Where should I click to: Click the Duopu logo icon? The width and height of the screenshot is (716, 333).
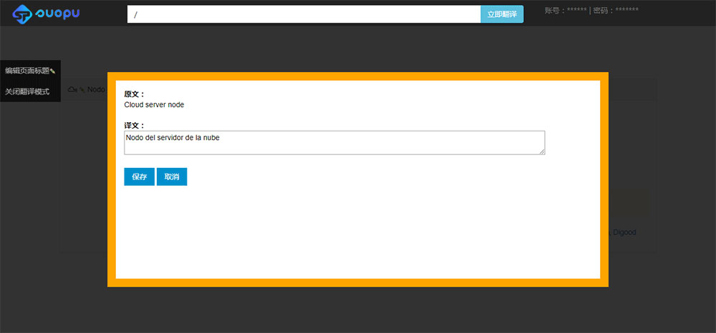click(24, 14)
